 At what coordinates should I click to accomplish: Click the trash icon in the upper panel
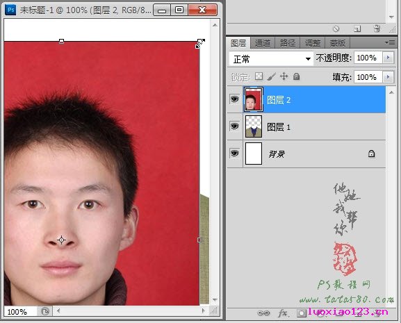(377, 28)
